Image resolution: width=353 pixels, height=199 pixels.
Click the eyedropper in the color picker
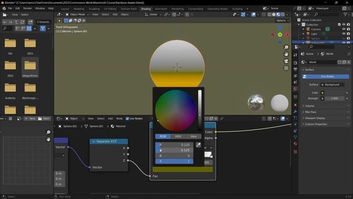tap(199, 145)
